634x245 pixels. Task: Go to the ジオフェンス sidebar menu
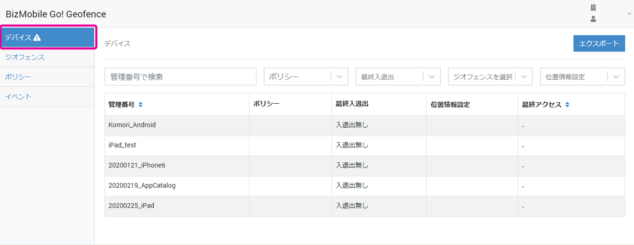coord(25,57)
